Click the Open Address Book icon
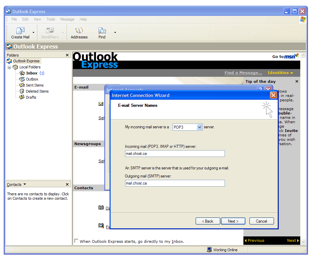The image size is (313, 263). tap(101, 207)
